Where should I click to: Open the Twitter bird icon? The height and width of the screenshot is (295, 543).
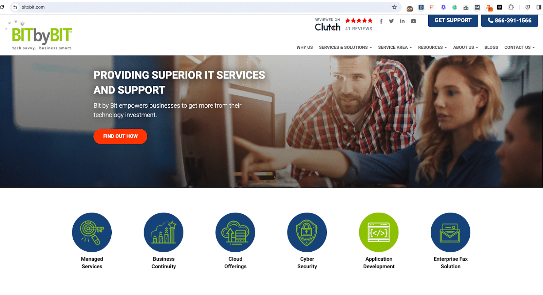point(391,21)
